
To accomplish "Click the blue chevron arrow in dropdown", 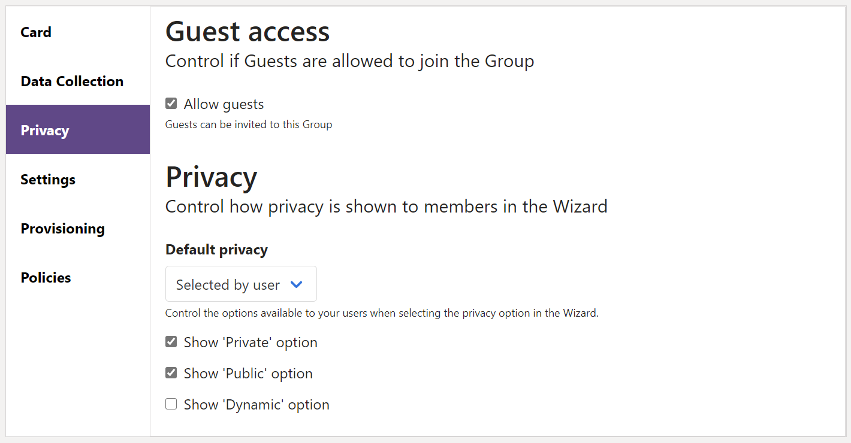I will tap(296, 284).
